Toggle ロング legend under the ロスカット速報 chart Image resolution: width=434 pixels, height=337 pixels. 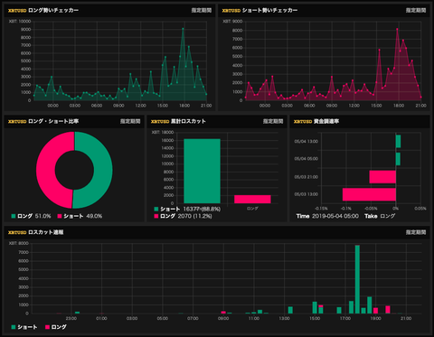pyautogui.click(x=56, y=327)
